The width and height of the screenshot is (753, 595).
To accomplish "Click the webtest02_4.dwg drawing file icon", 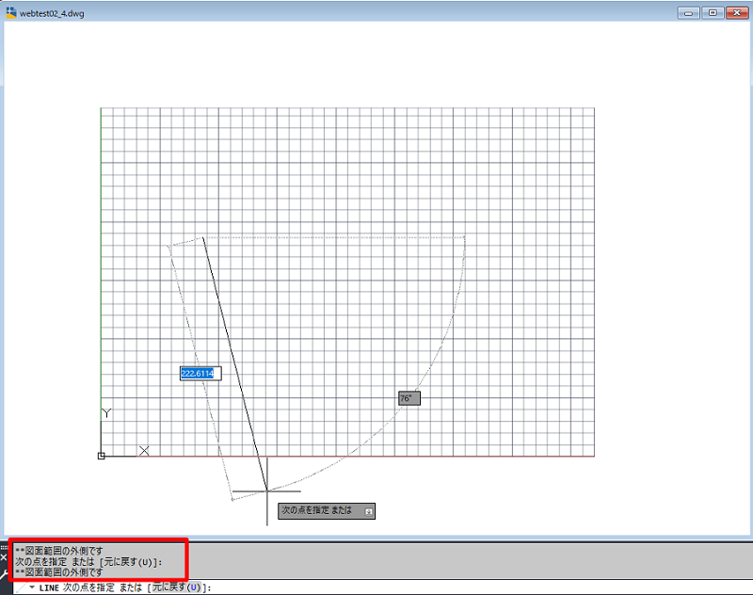I will 11,13.
